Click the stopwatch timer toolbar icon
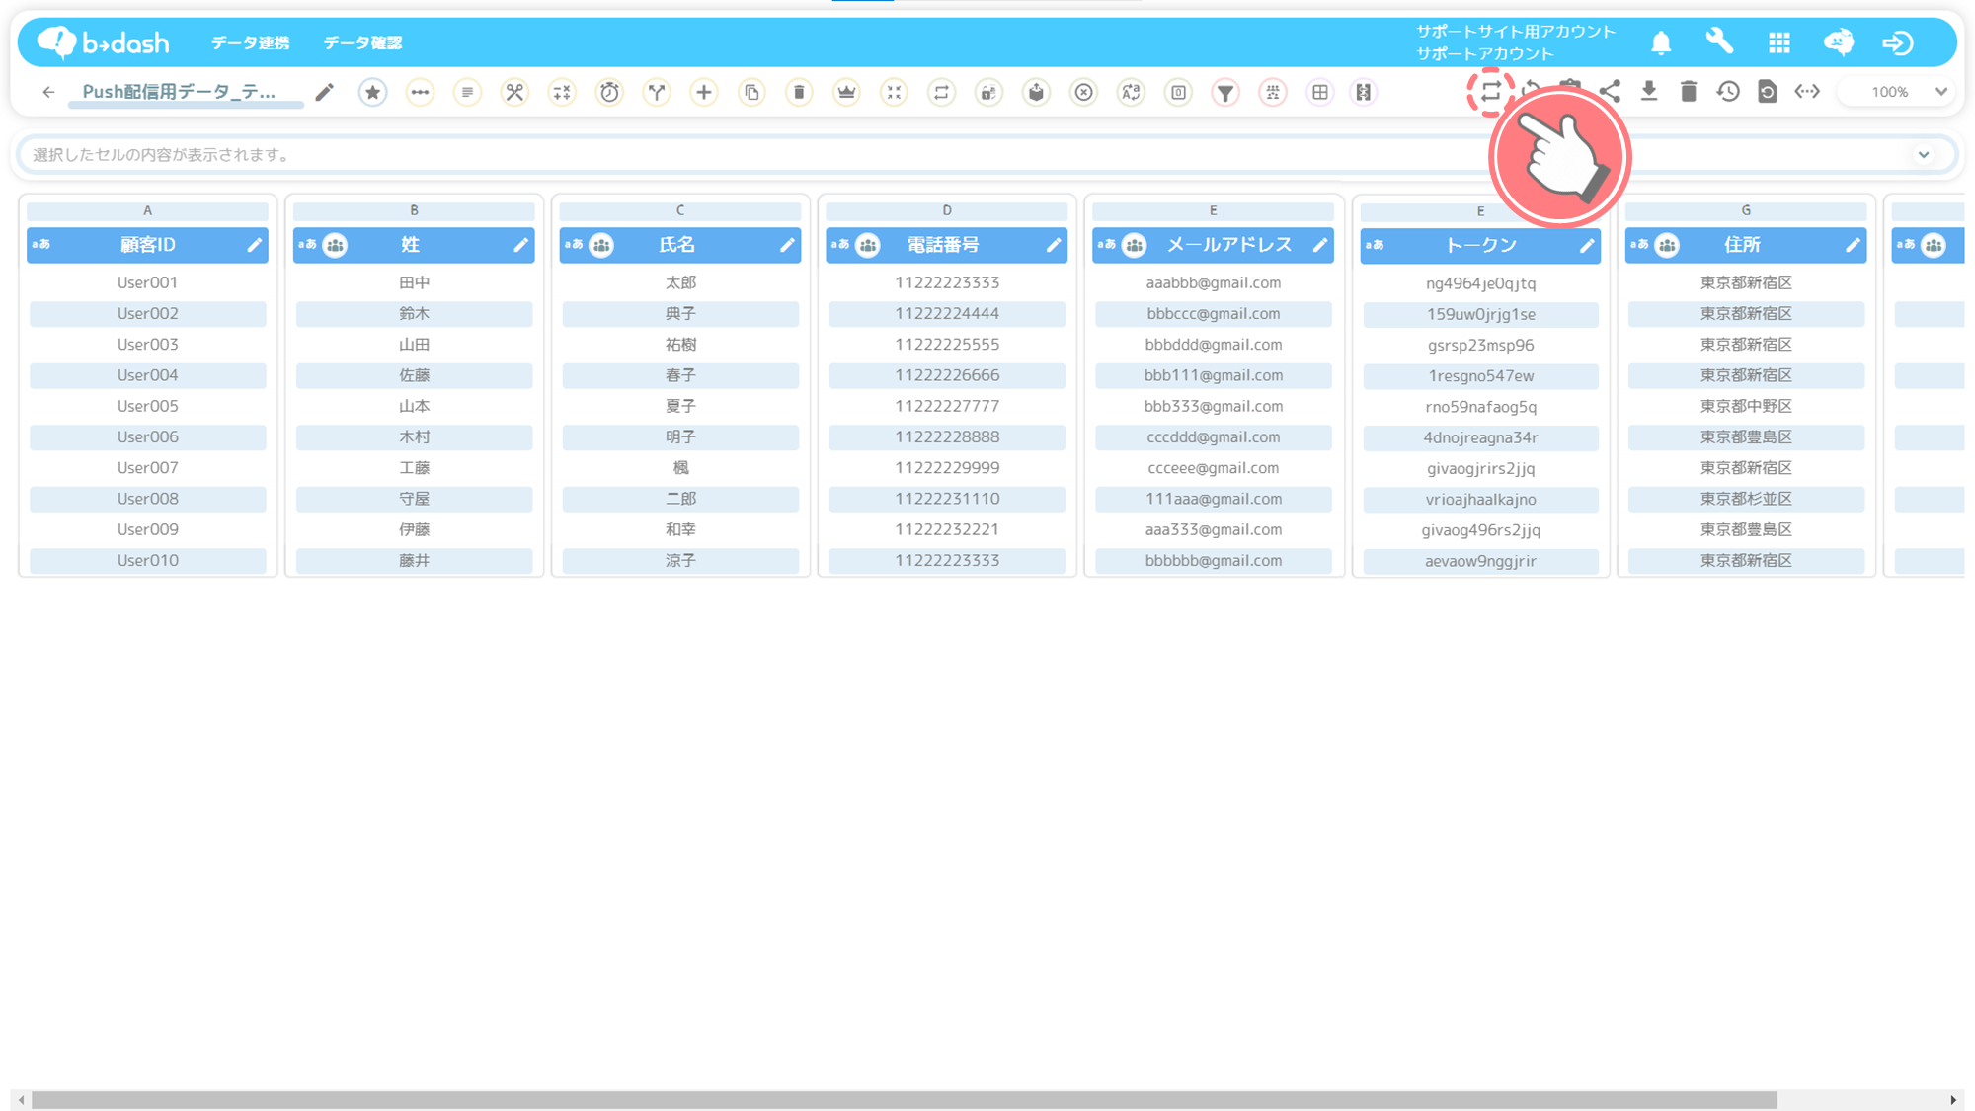Image resolution: width=1975 pixels, height=1111 pixels. 609,92
